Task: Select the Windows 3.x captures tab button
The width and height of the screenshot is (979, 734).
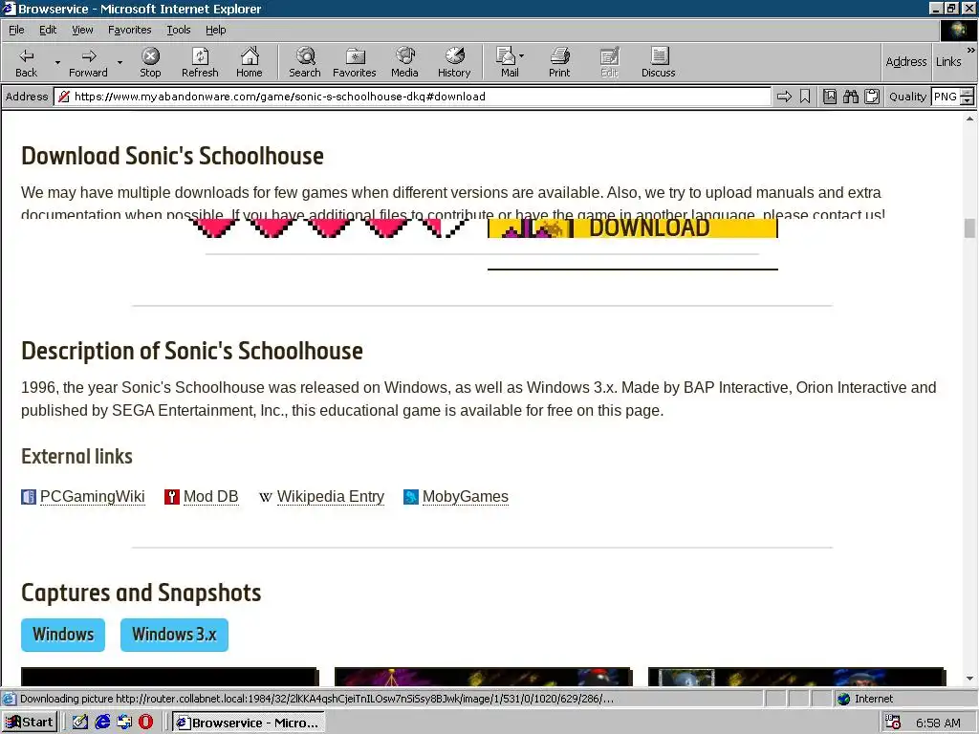Action: point(174,635)
